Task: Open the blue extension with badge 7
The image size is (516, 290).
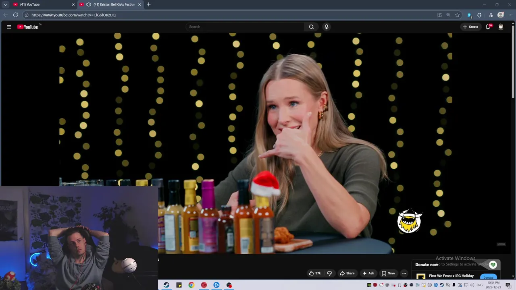Action: click(469, 15)
